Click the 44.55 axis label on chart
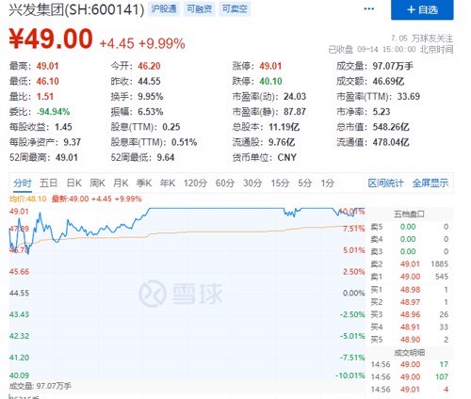This screenshot has height=399, width=471. [19, 294]
